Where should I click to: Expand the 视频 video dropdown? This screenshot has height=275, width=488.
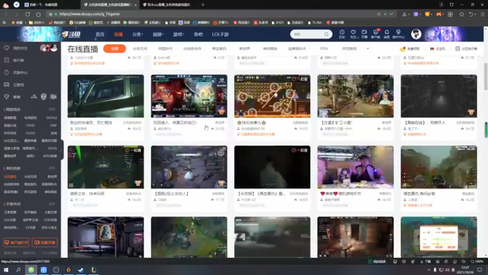click(158, 34)
